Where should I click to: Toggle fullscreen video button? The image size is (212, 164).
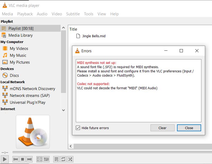[39, 159]
